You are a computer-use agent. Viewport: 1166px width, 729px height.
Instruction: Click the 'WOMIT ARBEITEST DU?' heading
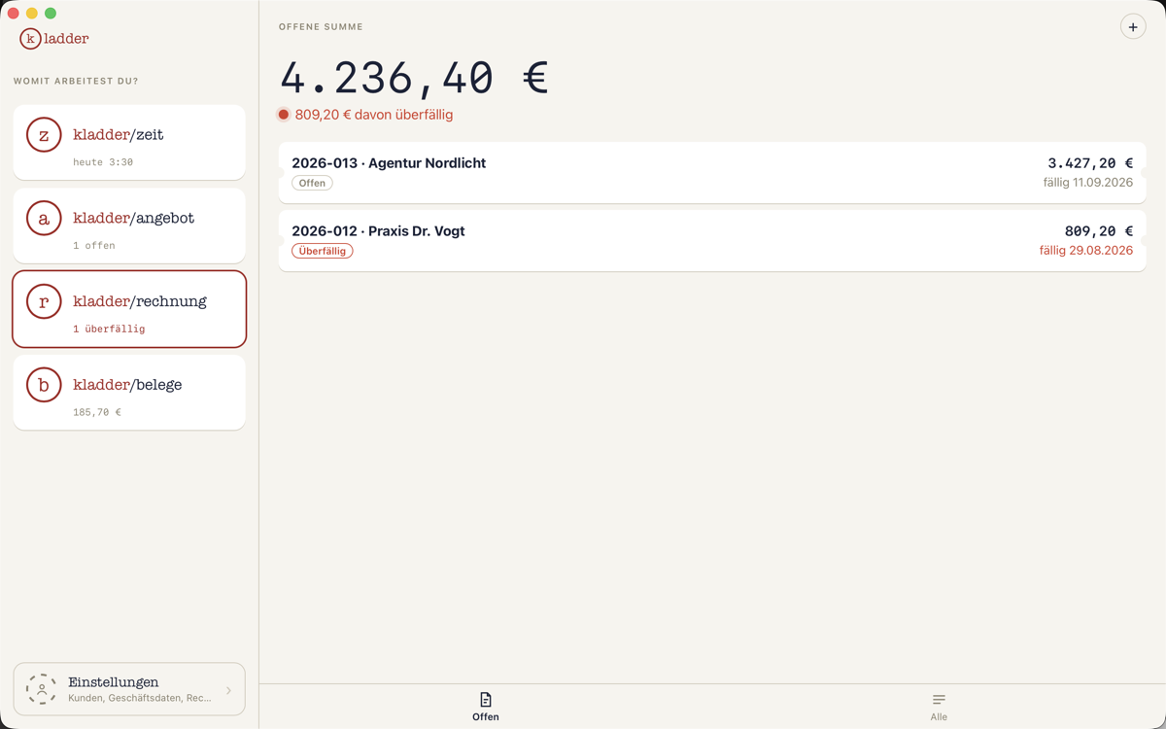coord(76,82)
